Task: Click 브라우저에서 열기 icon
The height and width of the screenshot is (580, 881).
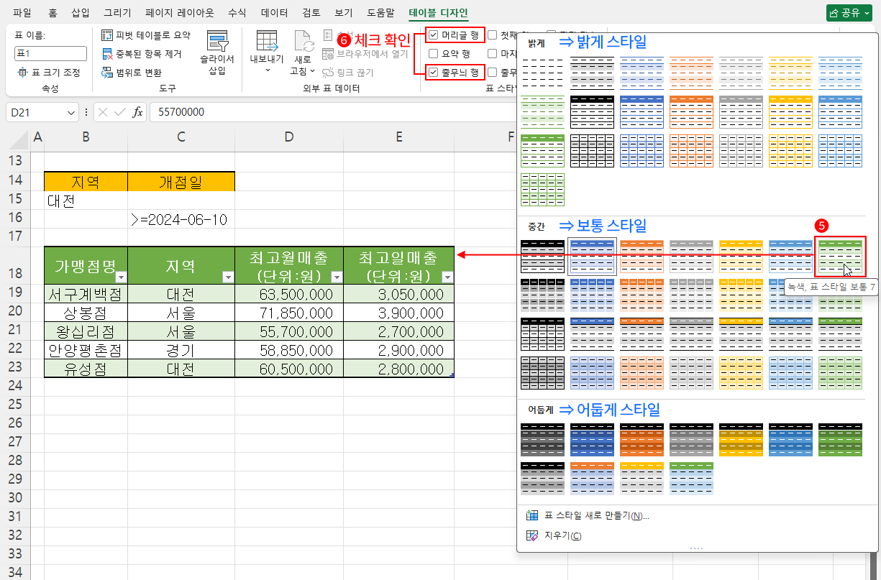Action: tap(328, 54)
